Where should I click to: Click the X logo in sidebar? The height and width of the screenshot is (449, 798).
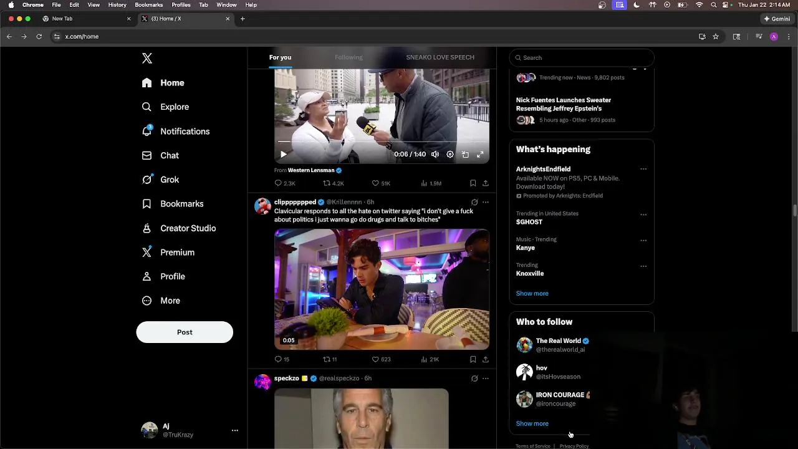click(147, 58)
